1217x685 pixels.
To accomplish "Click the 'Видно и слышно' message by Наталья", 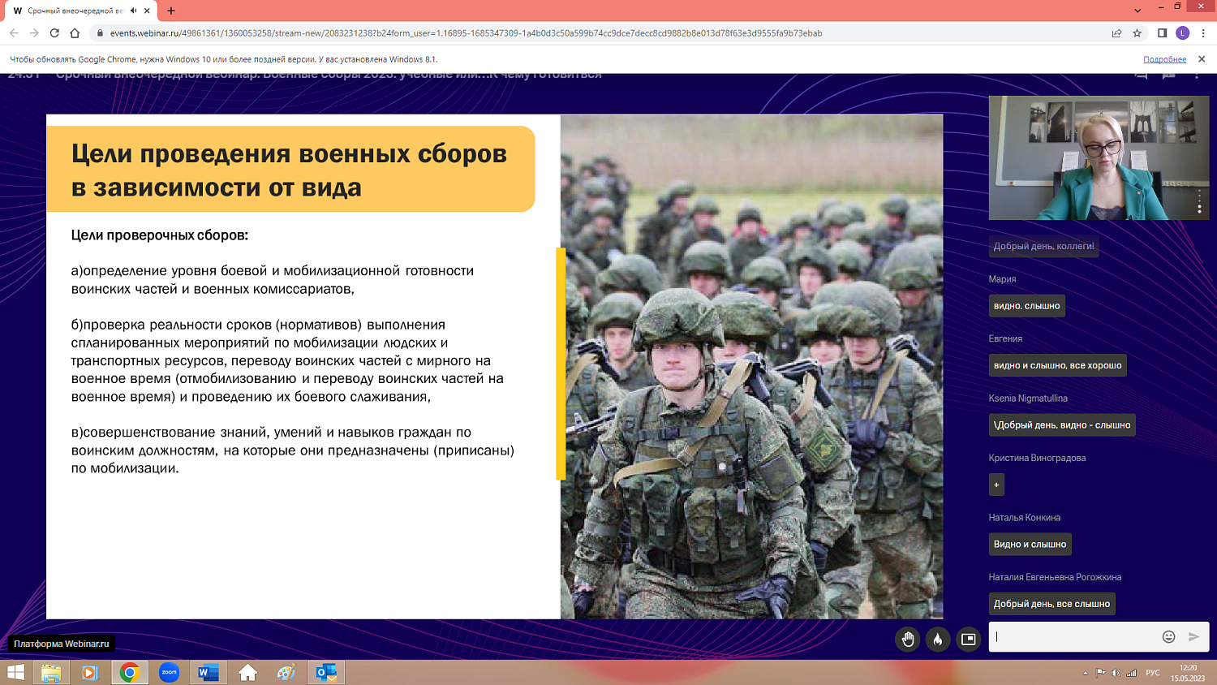I will [x=1030, y=544].
